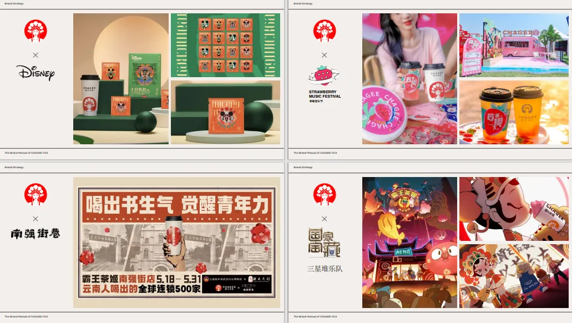Click the Disney wordmark logo
The width and height of the screenshot is (572, 323).
tap(36, 73)
